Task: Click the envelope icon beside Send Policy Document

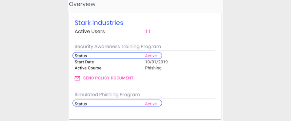Action: pos(77,78)
